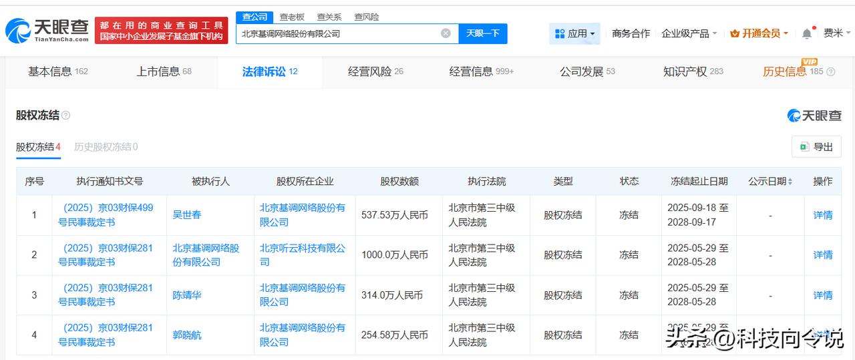This screenshot has width=855, height=360.
Task: Open the notification bell
Action: point(807,33)
